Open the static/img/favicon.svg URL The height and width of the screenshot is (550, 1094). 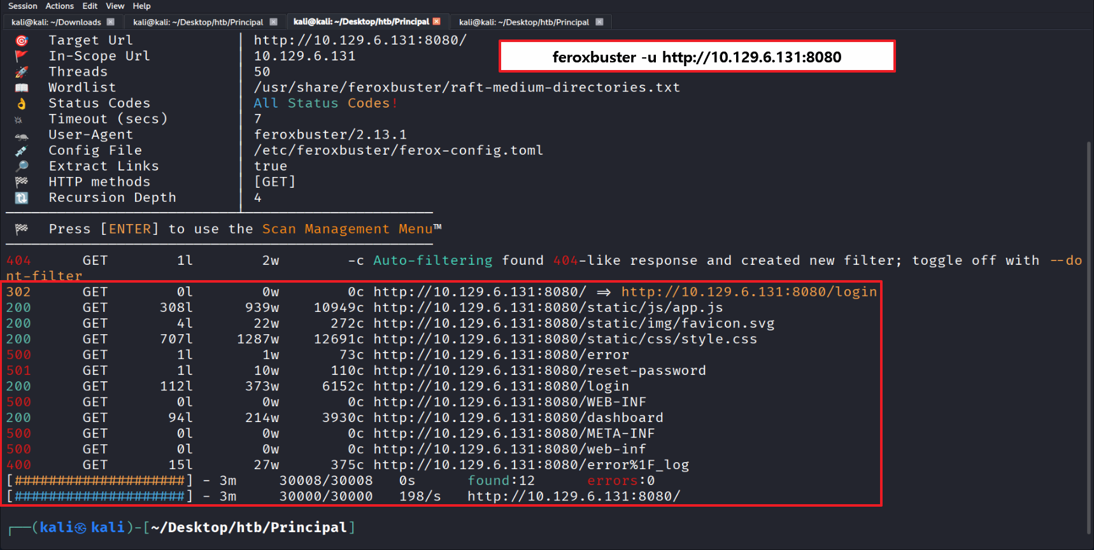click(x=574, y=323)
